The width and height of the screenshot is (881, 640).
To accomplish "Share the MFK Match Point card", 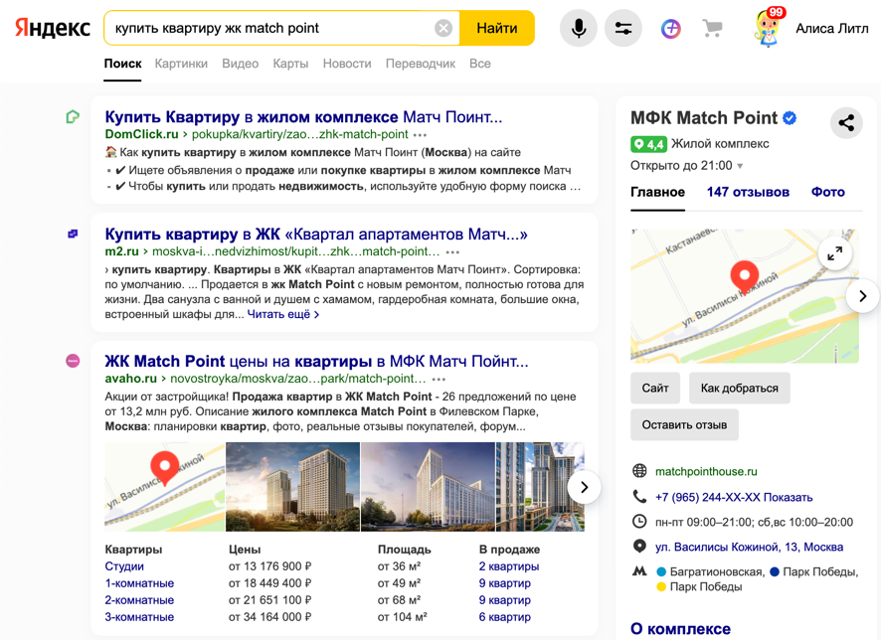I will coord(846,123).
